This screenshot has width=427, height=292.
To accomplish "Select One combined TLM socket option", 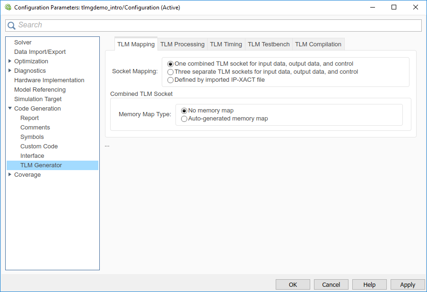I will click(171, 64).
